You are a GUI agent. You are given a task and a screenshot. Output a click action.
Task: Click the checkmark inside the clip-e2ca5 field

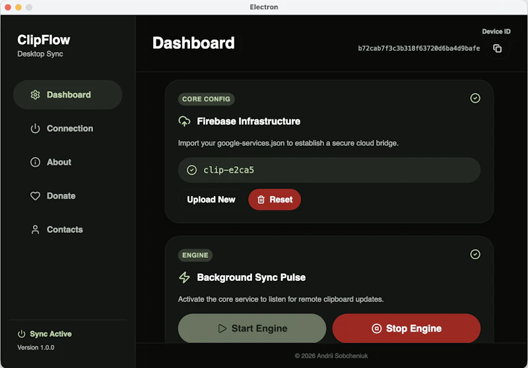[x=191, y=170]
